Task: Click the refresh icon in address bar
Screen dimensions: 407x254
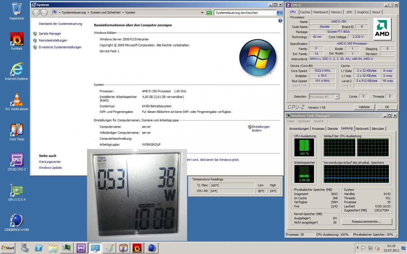Action: [x=209, y=12]
